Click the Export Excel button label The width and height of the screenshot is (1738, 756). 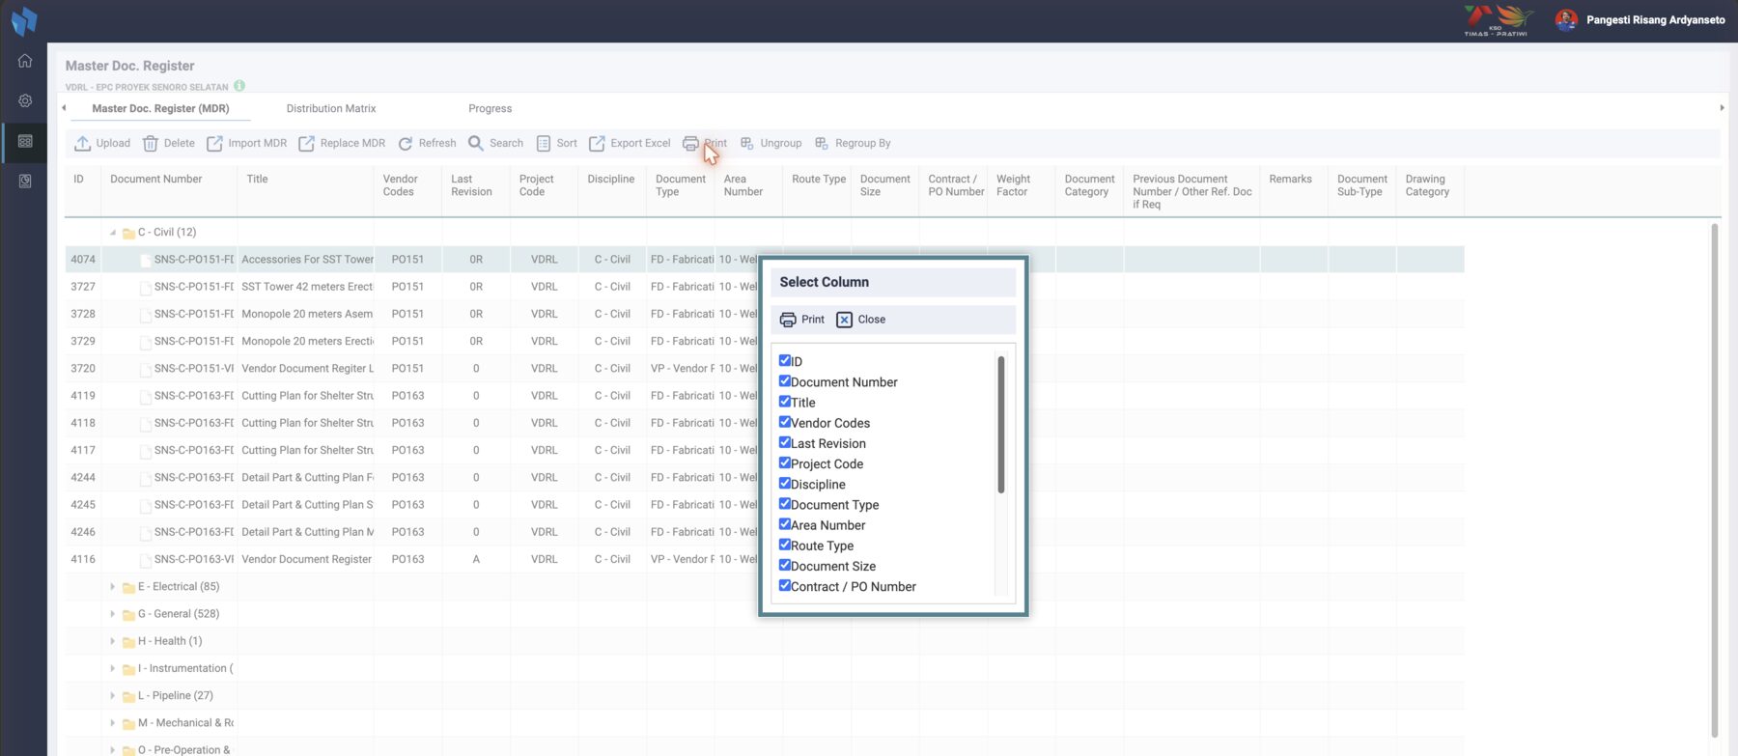point(640,143)
